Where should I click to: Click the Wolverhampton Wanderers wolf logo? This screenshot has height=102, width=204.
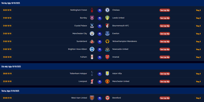(107, 41)
